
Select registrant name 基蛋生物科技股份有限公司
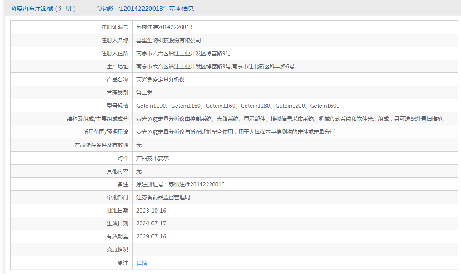pyautogui.click(x=168, y=40)
